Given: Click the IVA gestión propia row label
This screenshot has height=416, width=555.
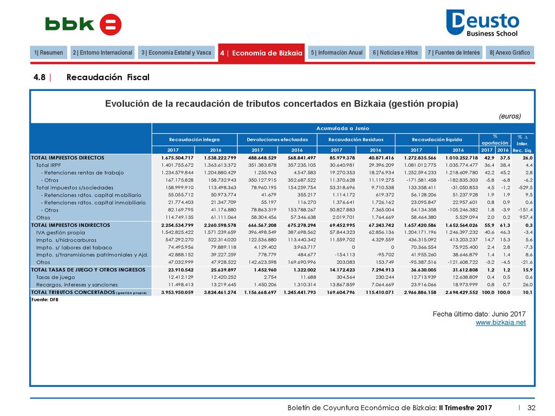Looking at the screenshot, I should (x=61, y=232).
